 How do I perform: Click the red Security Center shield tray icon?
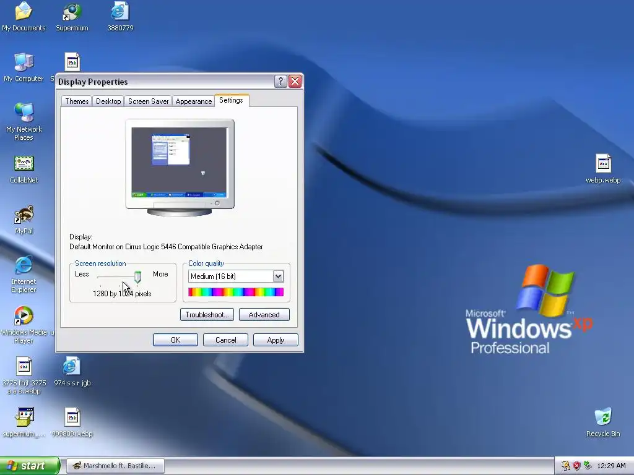coord(576,466)
